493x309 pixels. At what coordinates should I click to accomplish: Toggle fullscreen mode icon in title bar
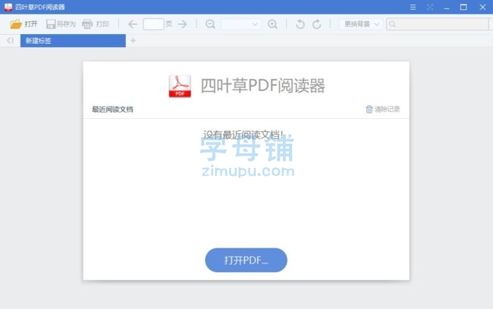point(430,8)
